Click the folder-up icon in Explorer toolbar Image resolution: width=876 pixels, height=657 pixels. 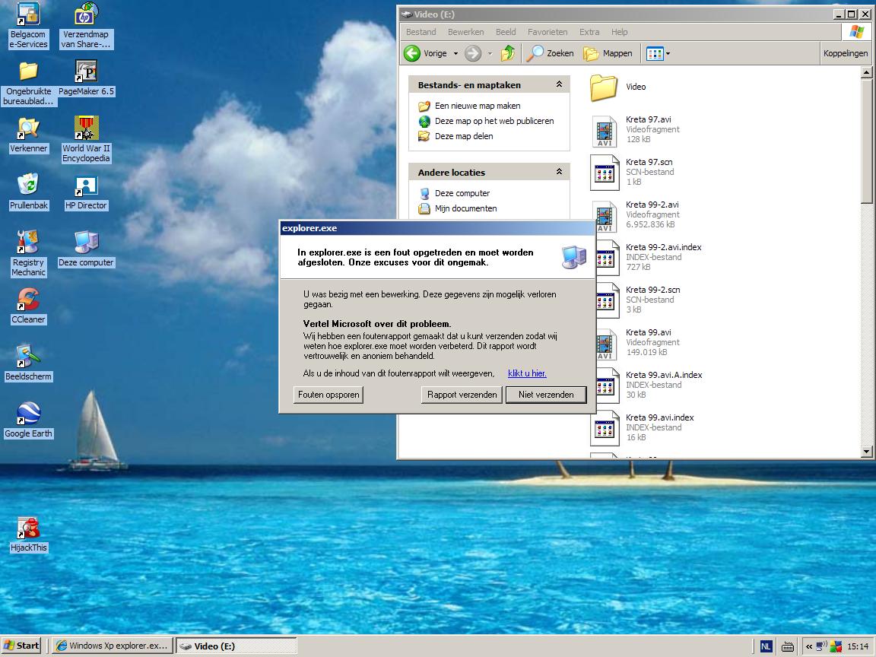click(x=508, y=53)
